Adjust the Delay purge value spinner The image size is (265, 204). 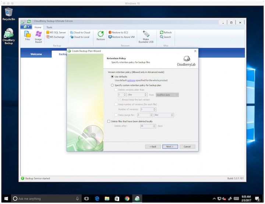[151, 115]
